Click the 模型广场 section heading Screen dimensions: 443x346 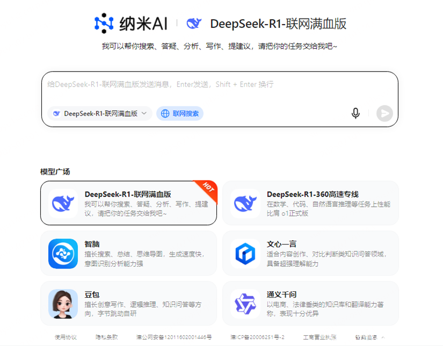click(x=55, y=171)
